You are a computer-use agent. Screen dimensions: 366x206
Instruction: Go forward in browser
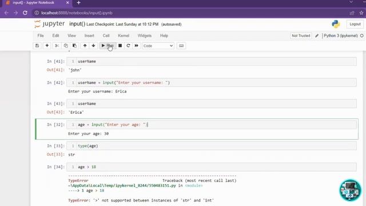coord(15,13)
